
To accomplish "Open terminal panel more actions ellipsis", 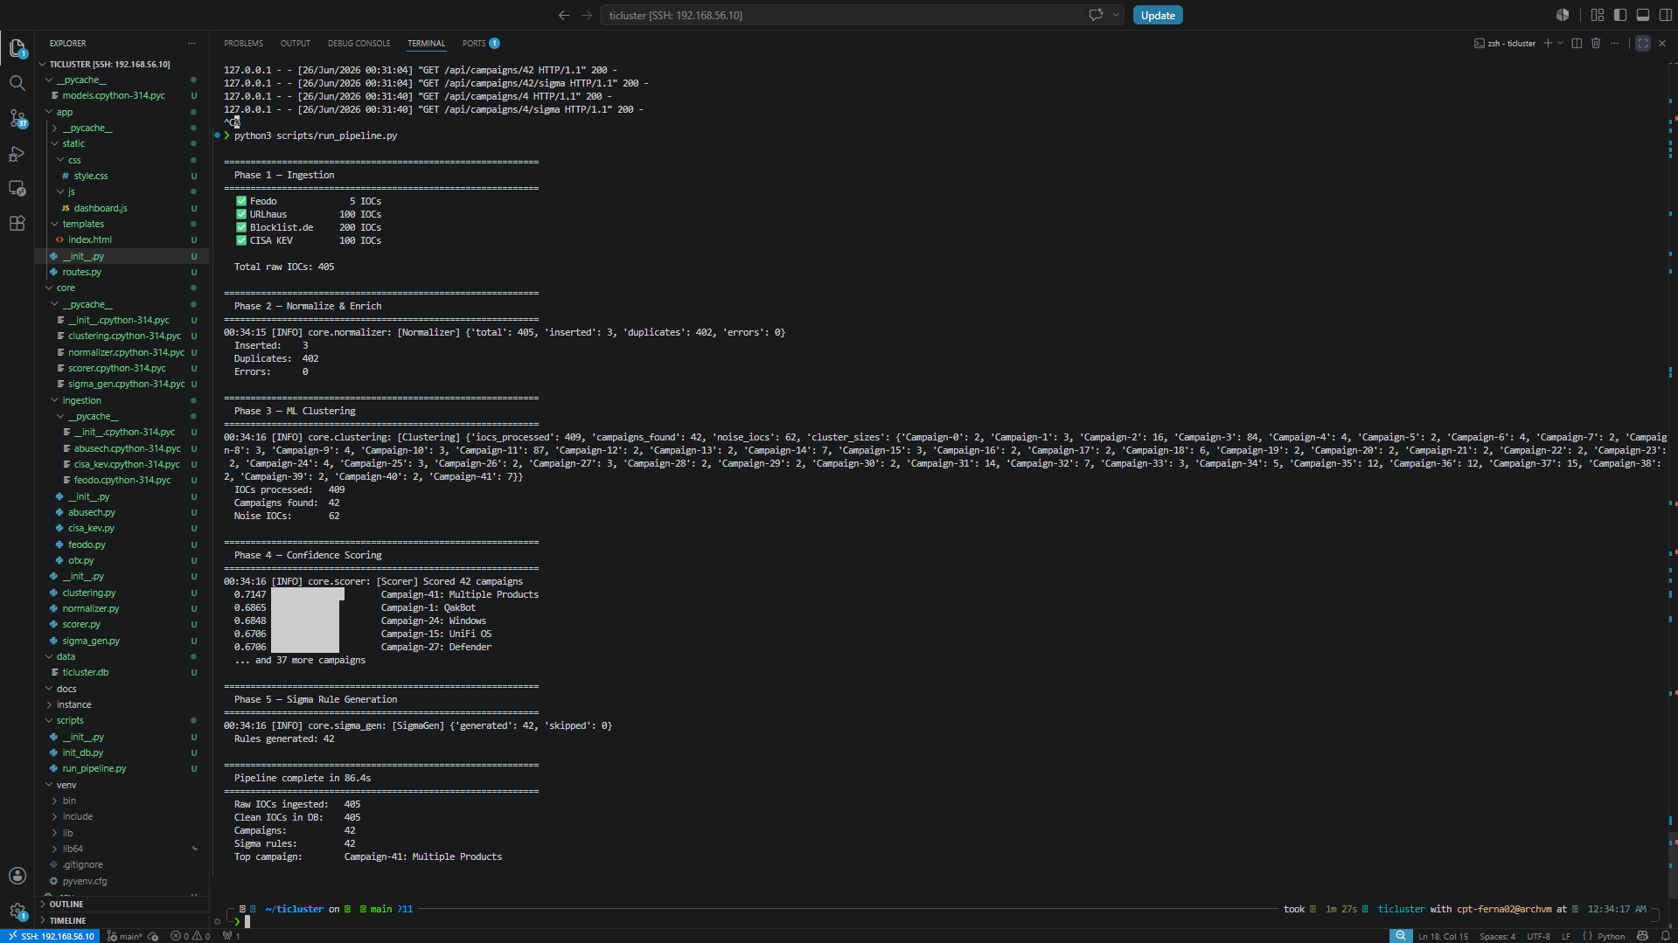I will (1615, 43).
